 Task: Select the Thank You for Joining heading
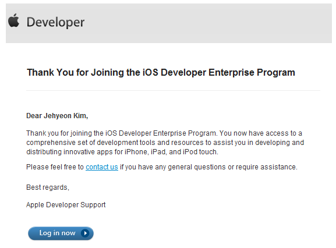point(161,72)
